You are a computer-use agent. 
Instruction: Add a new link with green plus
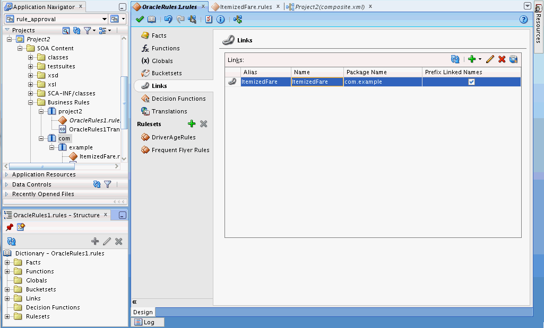click(x=471, y=59)
